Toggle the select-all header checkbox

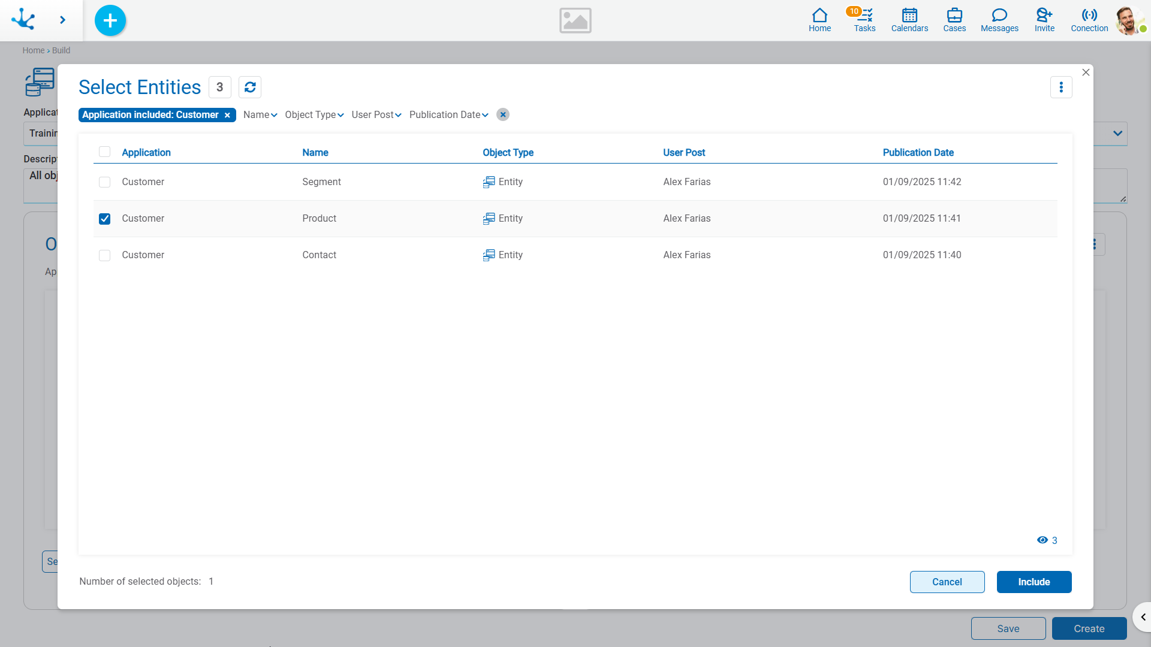click(105, 152)
